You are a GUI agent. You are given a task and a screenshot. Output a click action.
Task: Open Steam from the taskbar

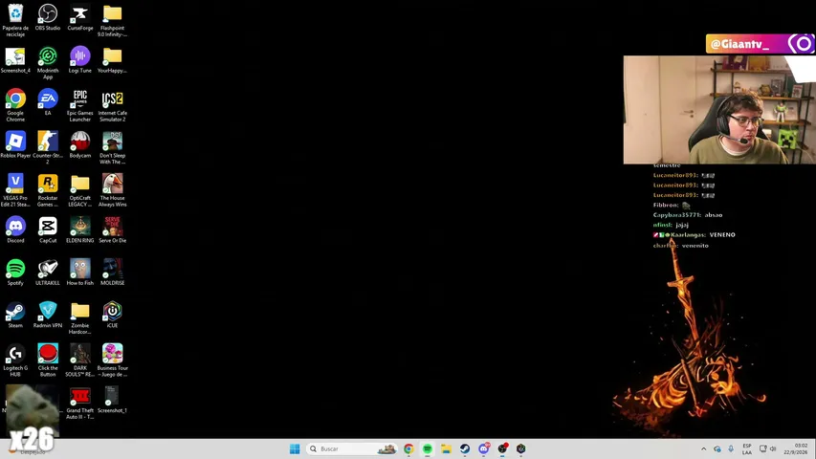pyautogui.click(x=465, y=448)
